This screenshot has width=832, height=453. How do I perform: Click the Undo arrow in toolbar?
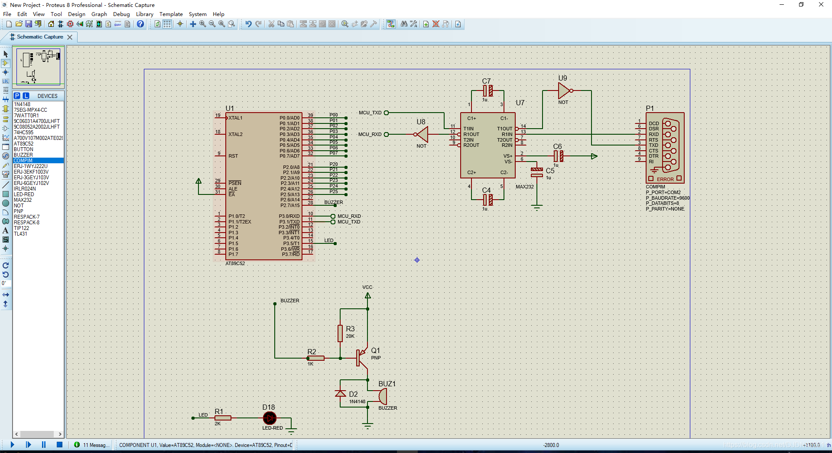click(x=248, y=24)
